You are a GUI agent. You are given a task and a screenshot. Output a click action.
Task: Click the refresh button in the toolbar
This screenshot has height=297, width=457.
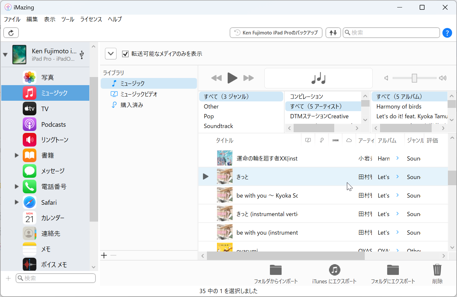click(11, 32)
